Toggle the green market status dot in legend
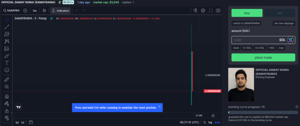This screenshot has width=300, height=126. point(51,18)
